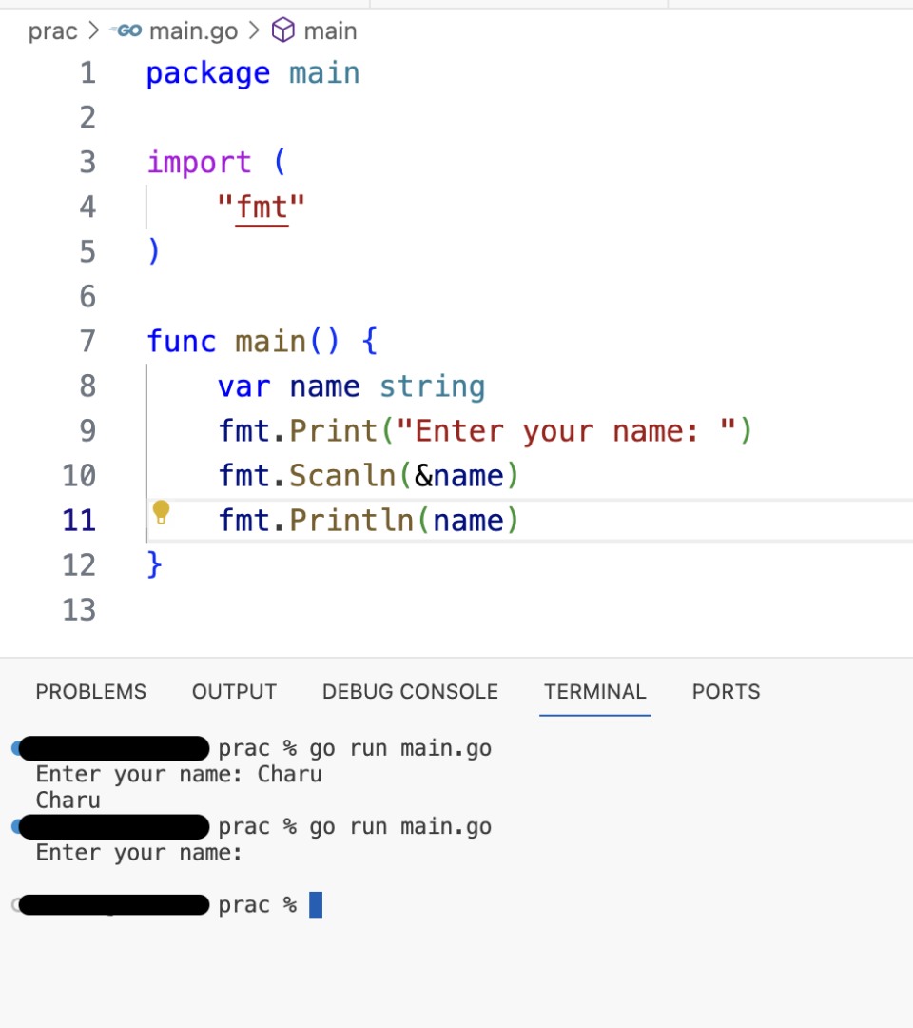Click the cube symbol icon beside main

click(x=283, y=30)
